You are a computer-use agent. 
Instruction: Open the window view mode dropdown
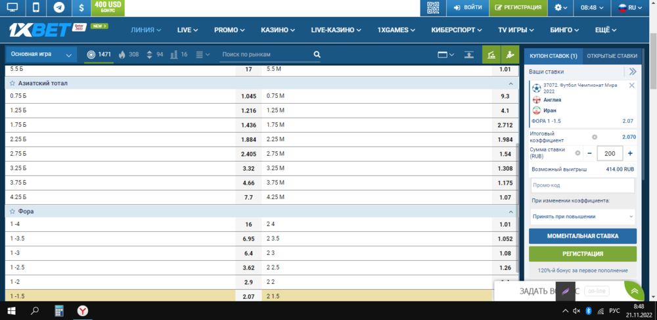pyautogui.click(x=446, y=55)
